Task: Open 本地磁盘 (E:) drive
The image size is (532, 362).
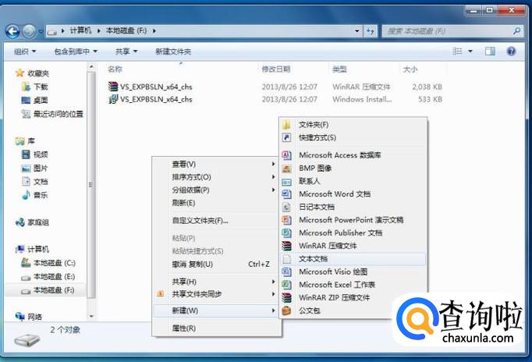Action: tap(48, 277)
